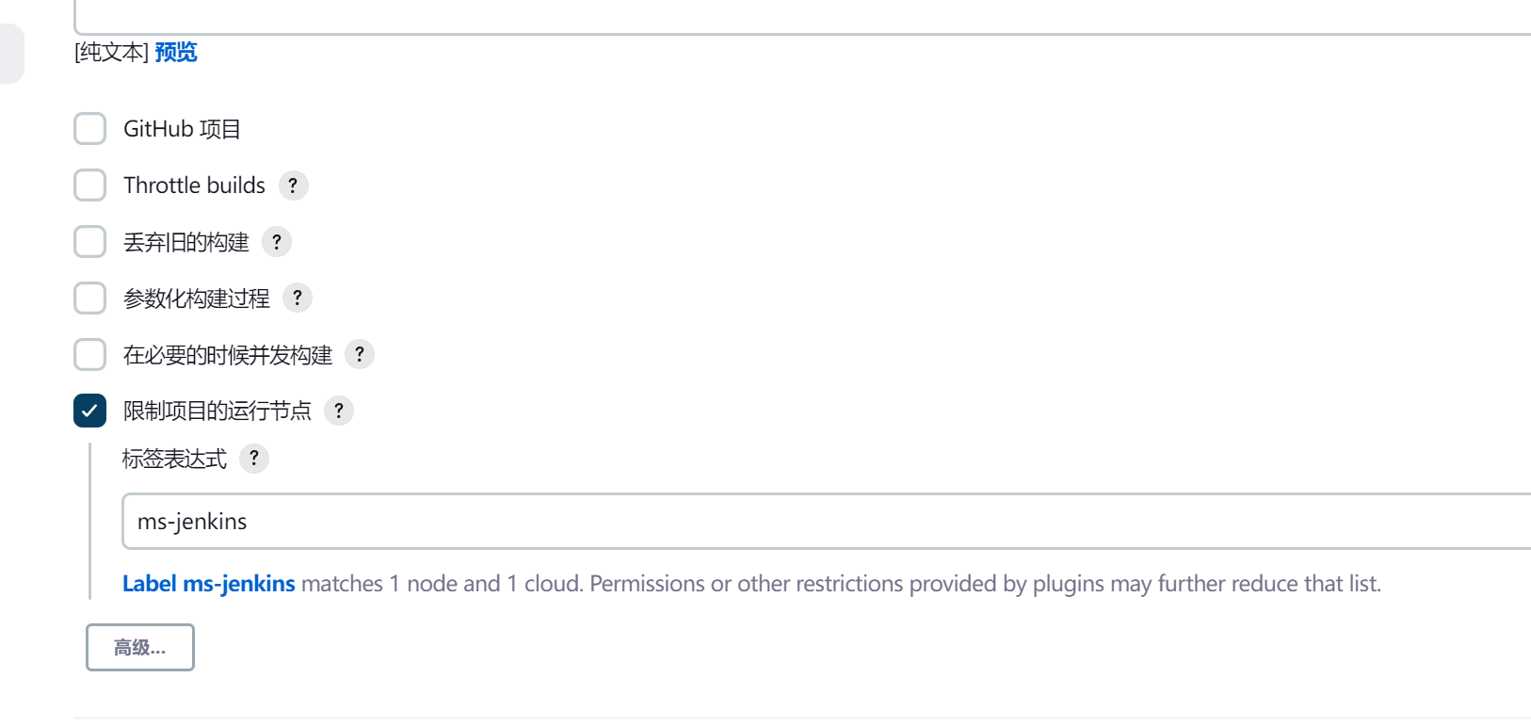Click the 标签表达式 question mark icon

pyautogui.click(x=254, y=459)
